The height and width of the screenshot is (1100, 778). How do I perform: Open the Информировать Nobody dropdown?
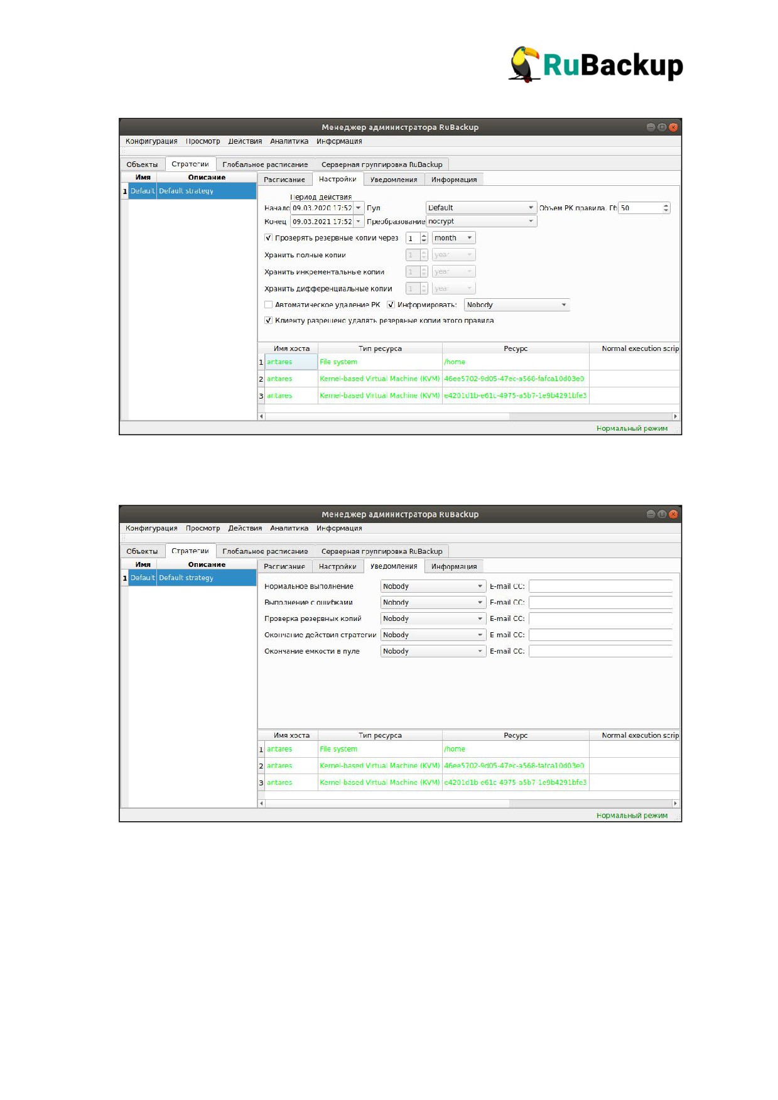pyautogui.click(x=517, y=305)
